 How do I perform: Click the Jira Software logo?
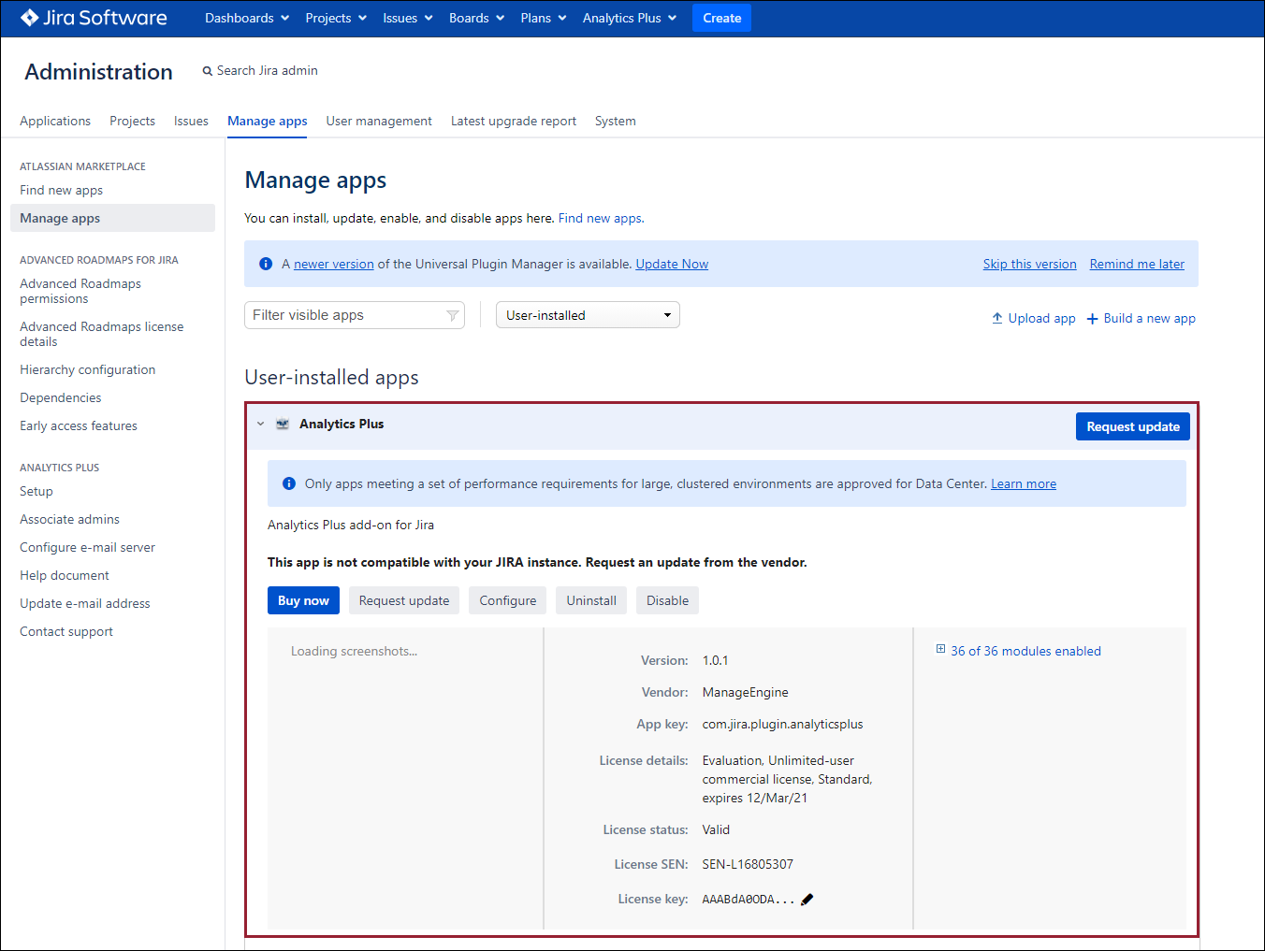[x=94, y=18]
